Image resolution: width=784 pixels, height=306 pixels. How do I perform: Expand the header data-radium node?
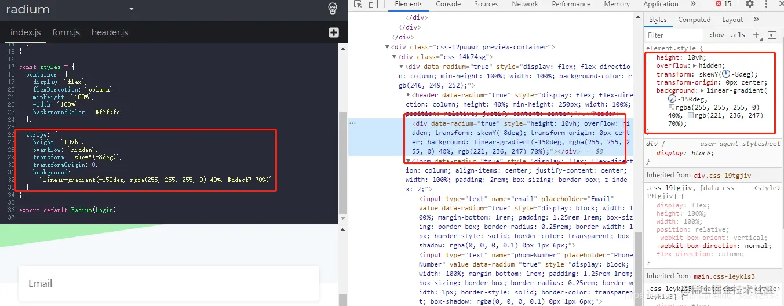pyautogui.click(x=409, y=94)
